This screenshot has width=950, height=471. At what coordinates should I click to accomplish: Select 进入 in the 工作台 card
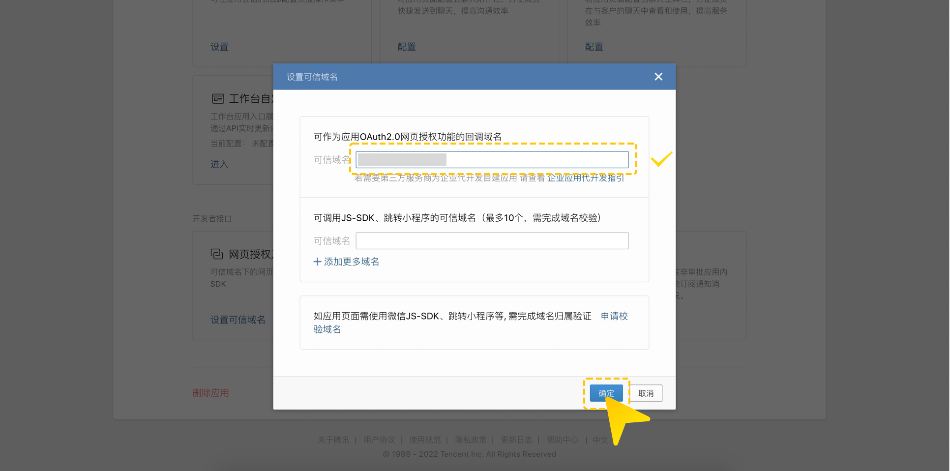[x=219, y=164]
